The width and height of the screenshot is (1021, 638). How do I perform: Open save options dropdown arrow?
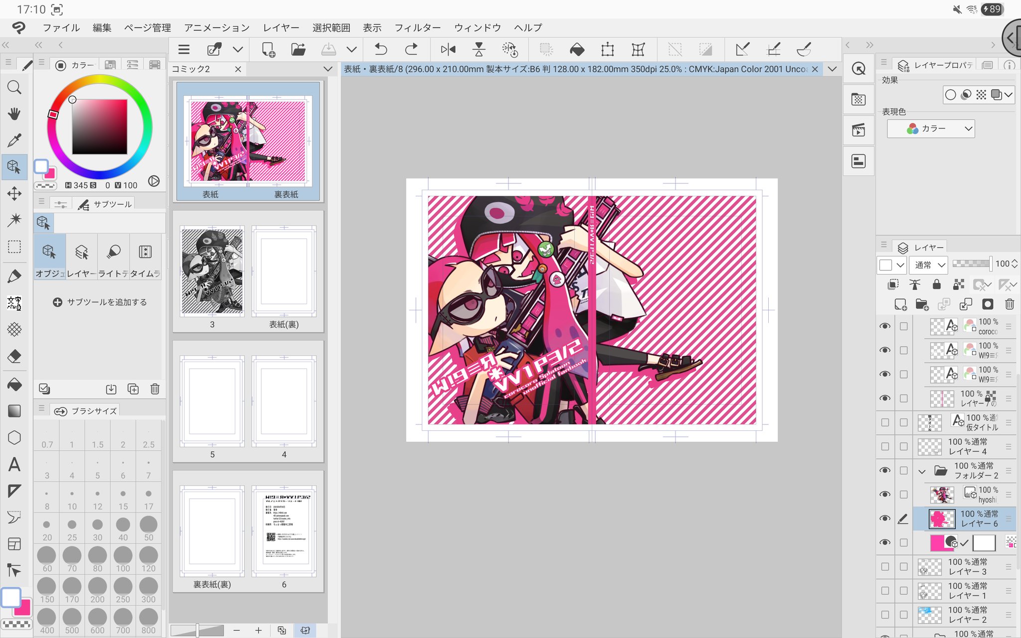[351, 49]
